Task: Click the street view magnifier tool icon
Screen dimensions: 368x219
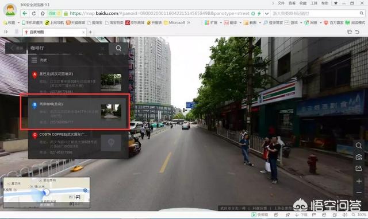Action: pyautogui.click(x=359, y=146)
